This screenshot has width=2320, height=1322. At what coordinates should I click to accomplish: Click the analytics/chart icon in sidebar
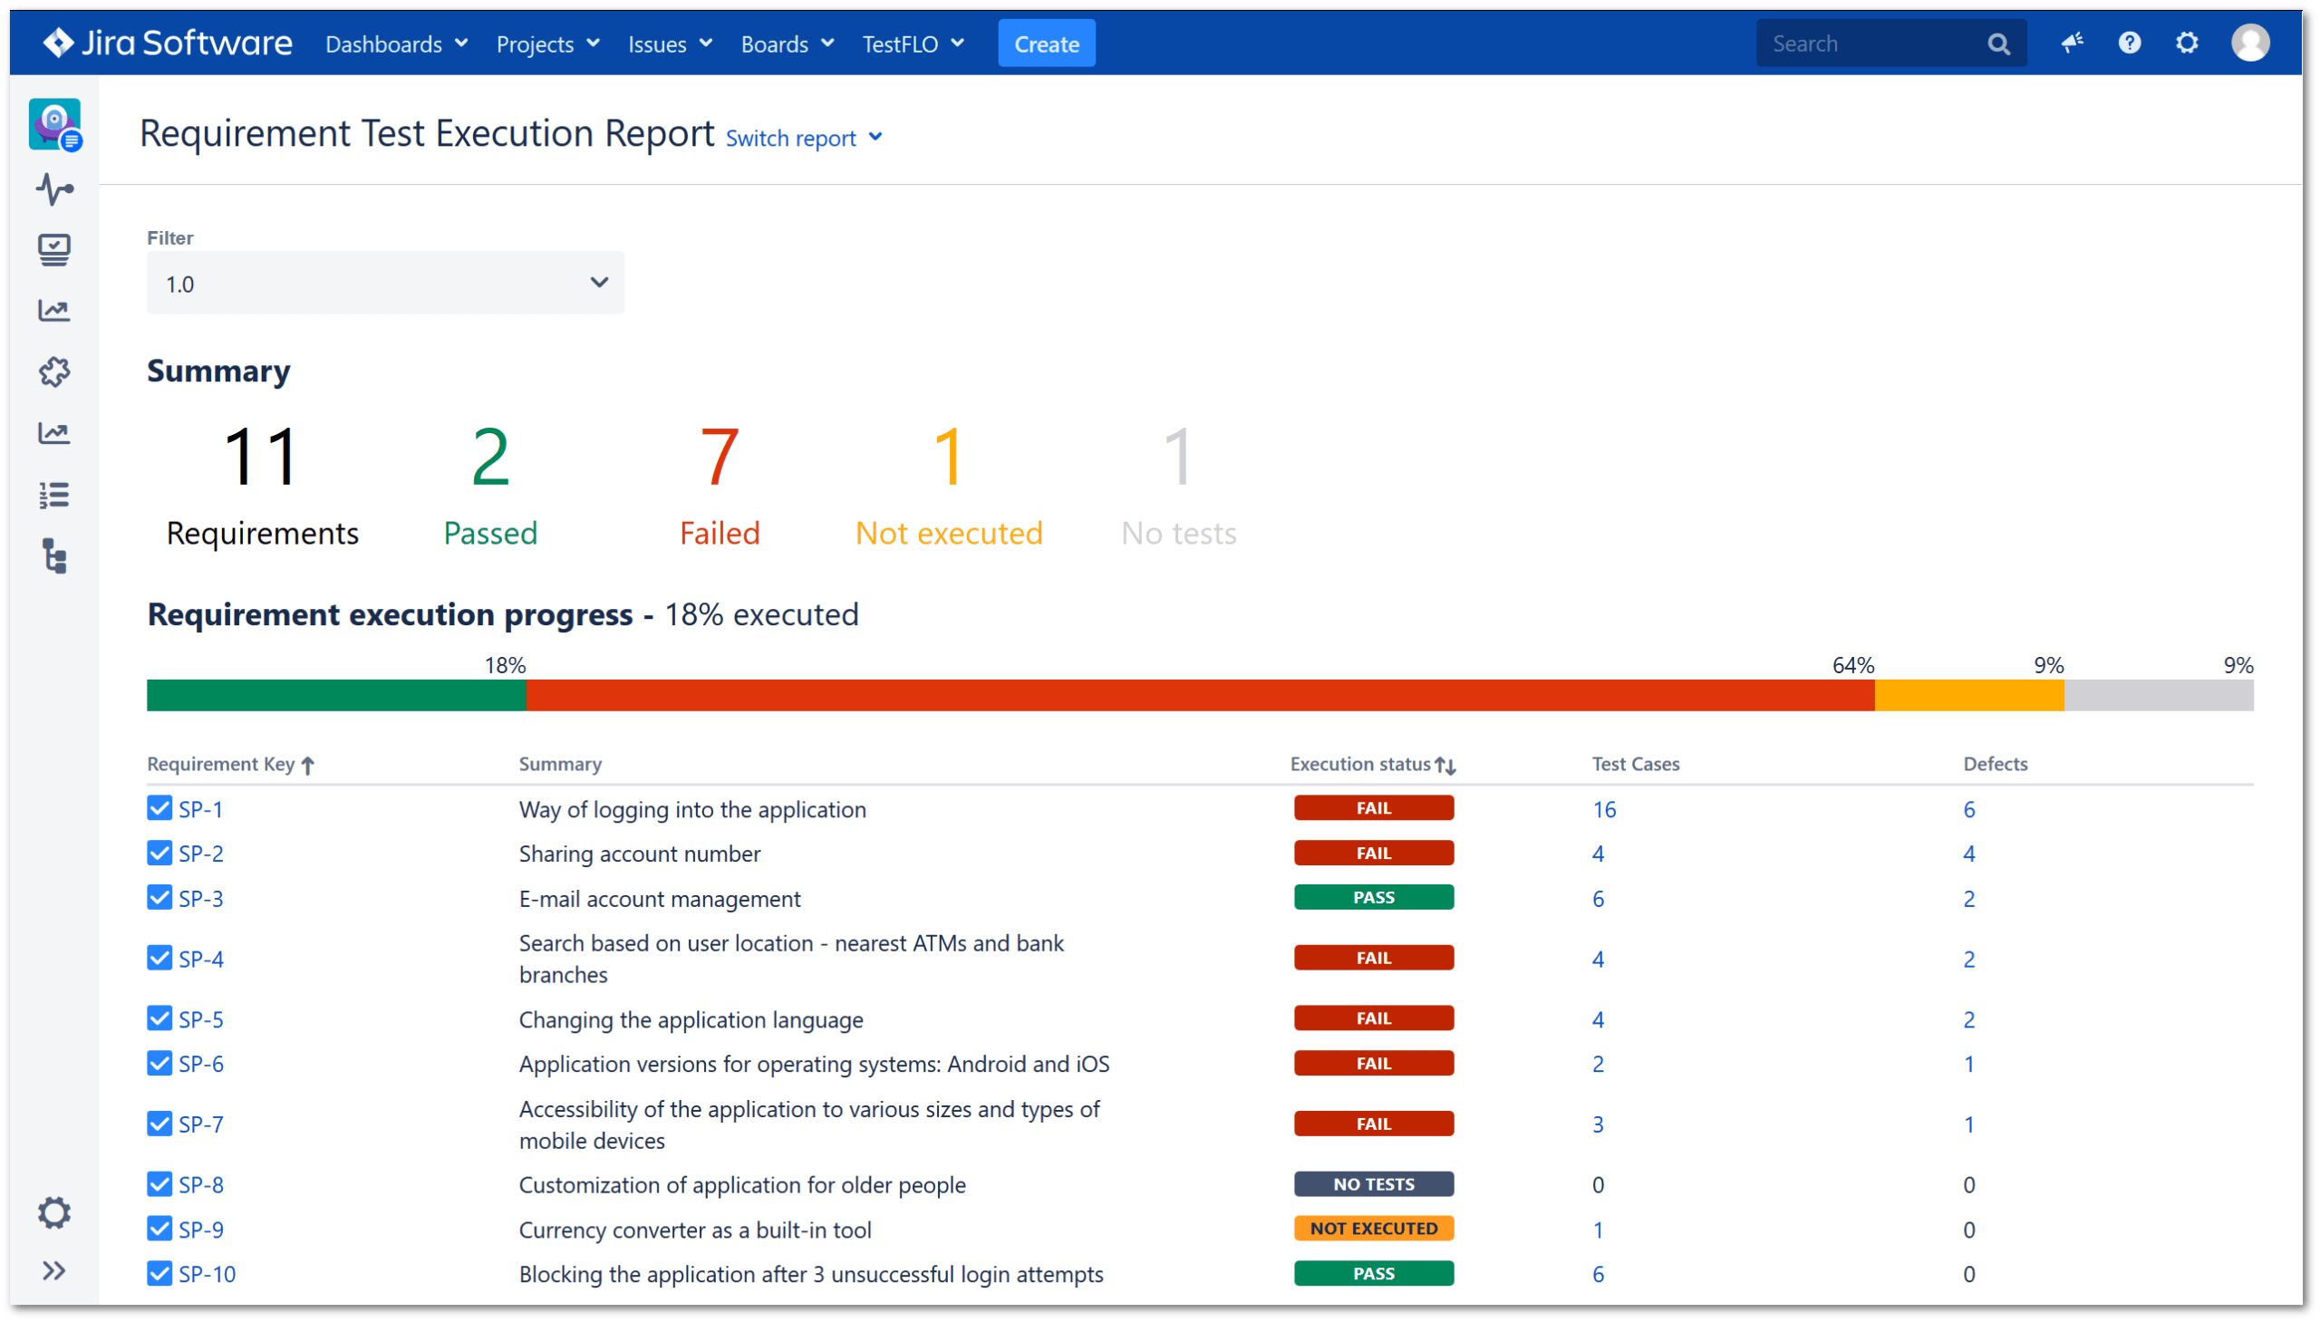click(56, 311)
